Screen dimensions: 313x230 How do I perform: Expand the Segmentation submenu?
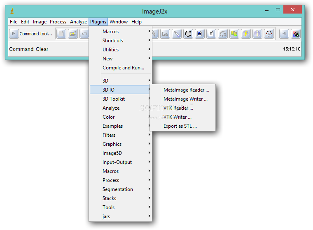[x=120, y=189]
